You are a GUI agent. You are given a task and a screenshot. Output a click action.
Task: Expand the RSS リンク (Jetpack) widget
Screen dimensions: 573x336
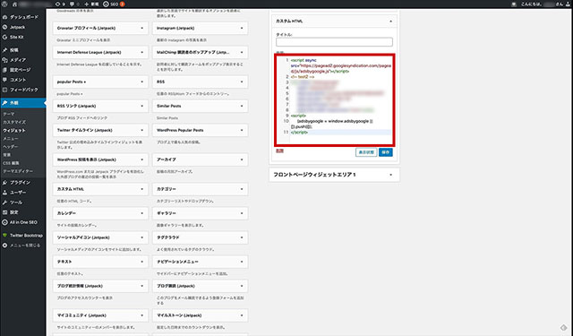click(142, 106)
